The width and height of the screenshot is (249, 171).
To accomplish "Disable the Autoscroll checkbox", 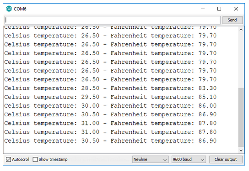I will [8, 159].
